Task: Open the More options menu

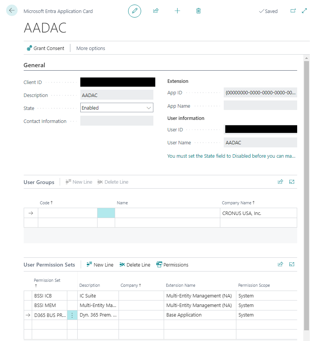Action: pyautogui.click(x=90, y=48)
